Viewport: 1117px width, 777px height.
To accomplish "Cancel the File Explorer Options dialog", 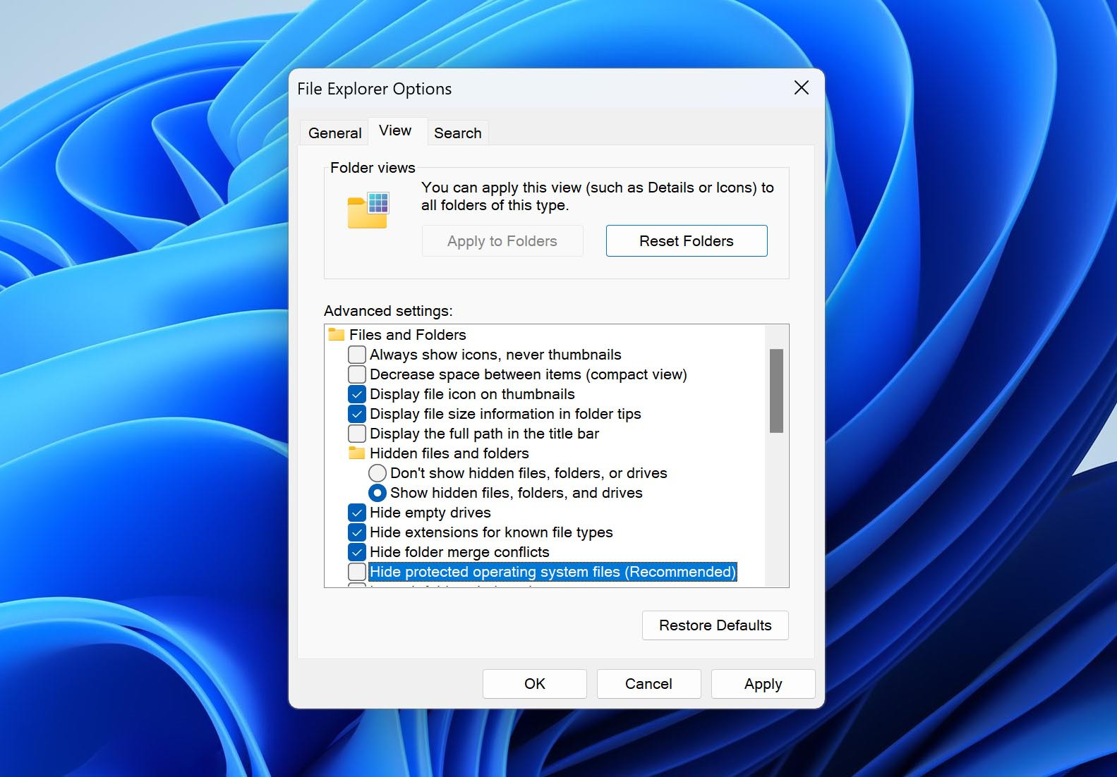I will click(648, 684).
